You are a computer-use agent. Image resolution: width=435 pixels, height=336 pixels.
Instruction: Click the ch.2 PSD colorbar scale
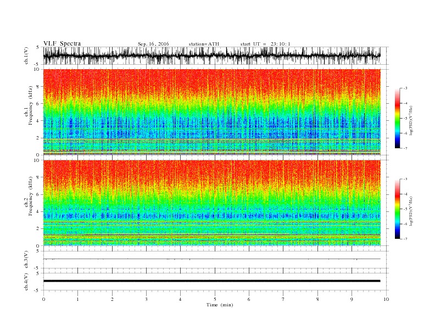[397, 209]
